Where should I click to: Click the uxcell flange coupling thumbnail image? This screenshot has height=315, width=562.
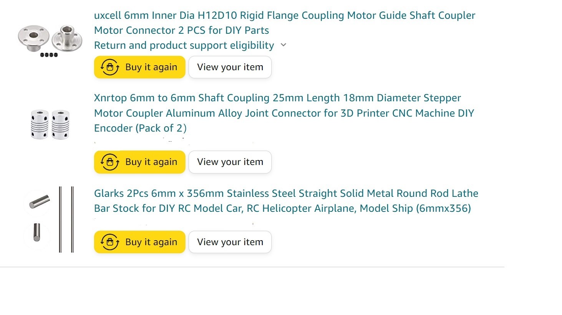pos(50,41)
